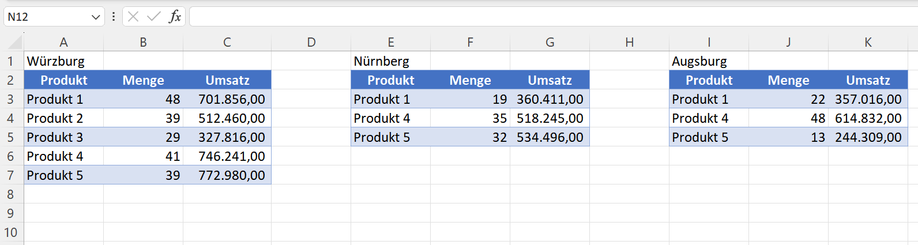This screenshot has height=245, width=918.
Task: Click Produkt header in Würzburg table
Action: [x=63, y=80]
